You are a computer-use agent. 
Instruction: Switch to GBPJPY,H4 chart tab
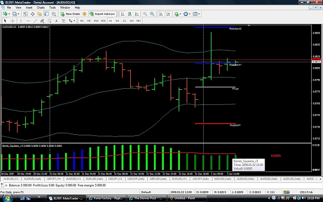tap(54, 179)
